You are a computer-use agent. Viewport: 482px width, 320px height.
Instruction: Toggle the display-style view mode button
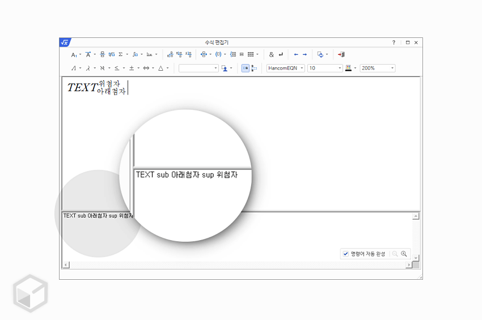[x=254, y=68]
